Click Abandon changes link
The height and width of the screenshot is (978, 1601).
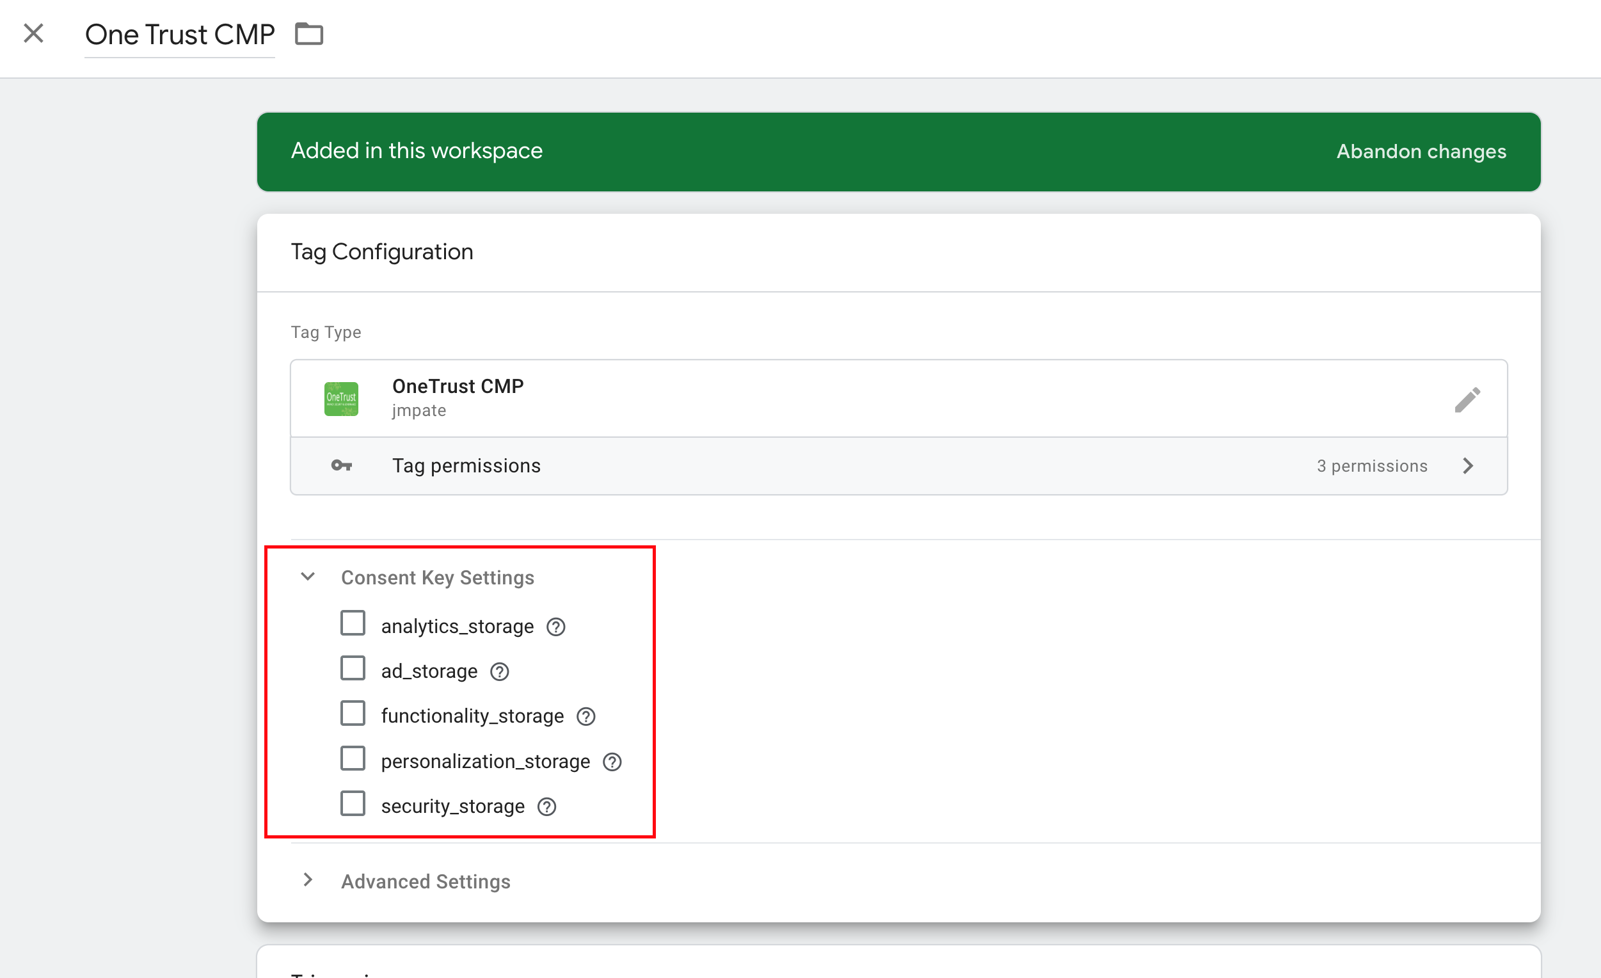pos(1421,152)
